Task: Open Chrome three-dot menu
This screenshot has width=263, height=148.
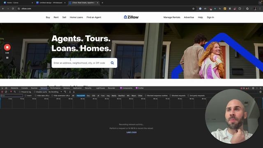Action: pyautogui.click(x=260, y=9)
